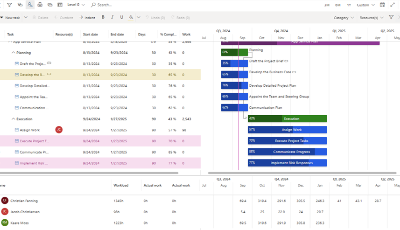Click the underline formatting icon
This screenshot has height=230, width=400.
click(121, 17)
